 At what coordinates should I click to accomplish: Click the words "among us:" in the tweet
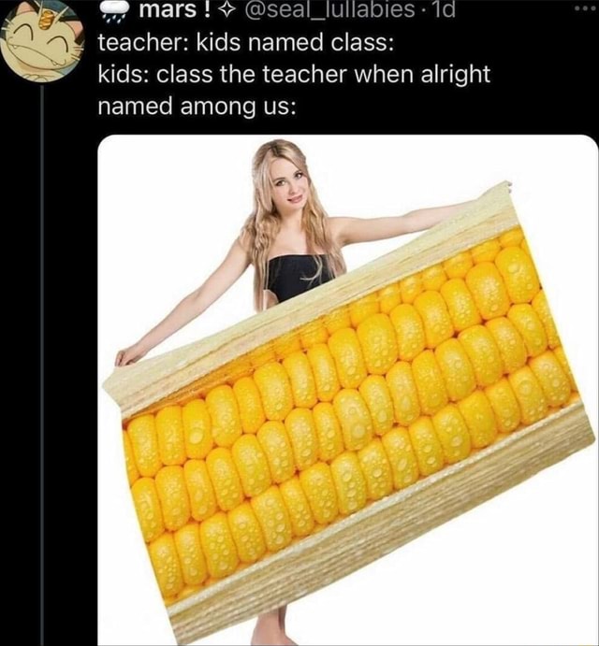coord(238,108)
